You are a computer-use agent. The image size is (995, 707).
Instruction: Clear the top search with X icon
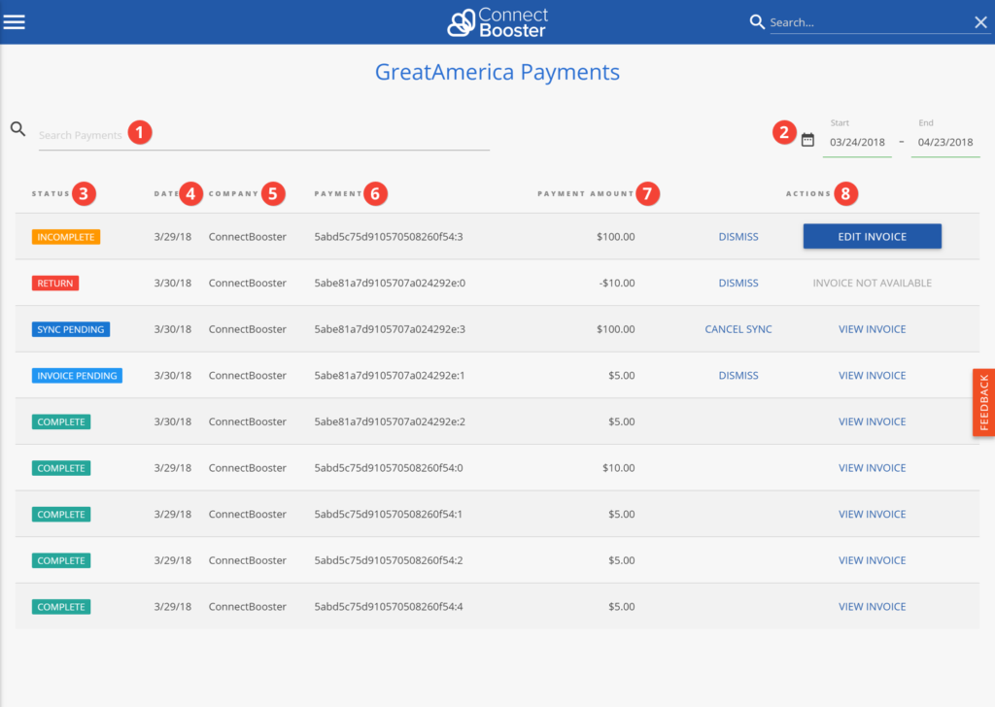click(x=980, y=22)
